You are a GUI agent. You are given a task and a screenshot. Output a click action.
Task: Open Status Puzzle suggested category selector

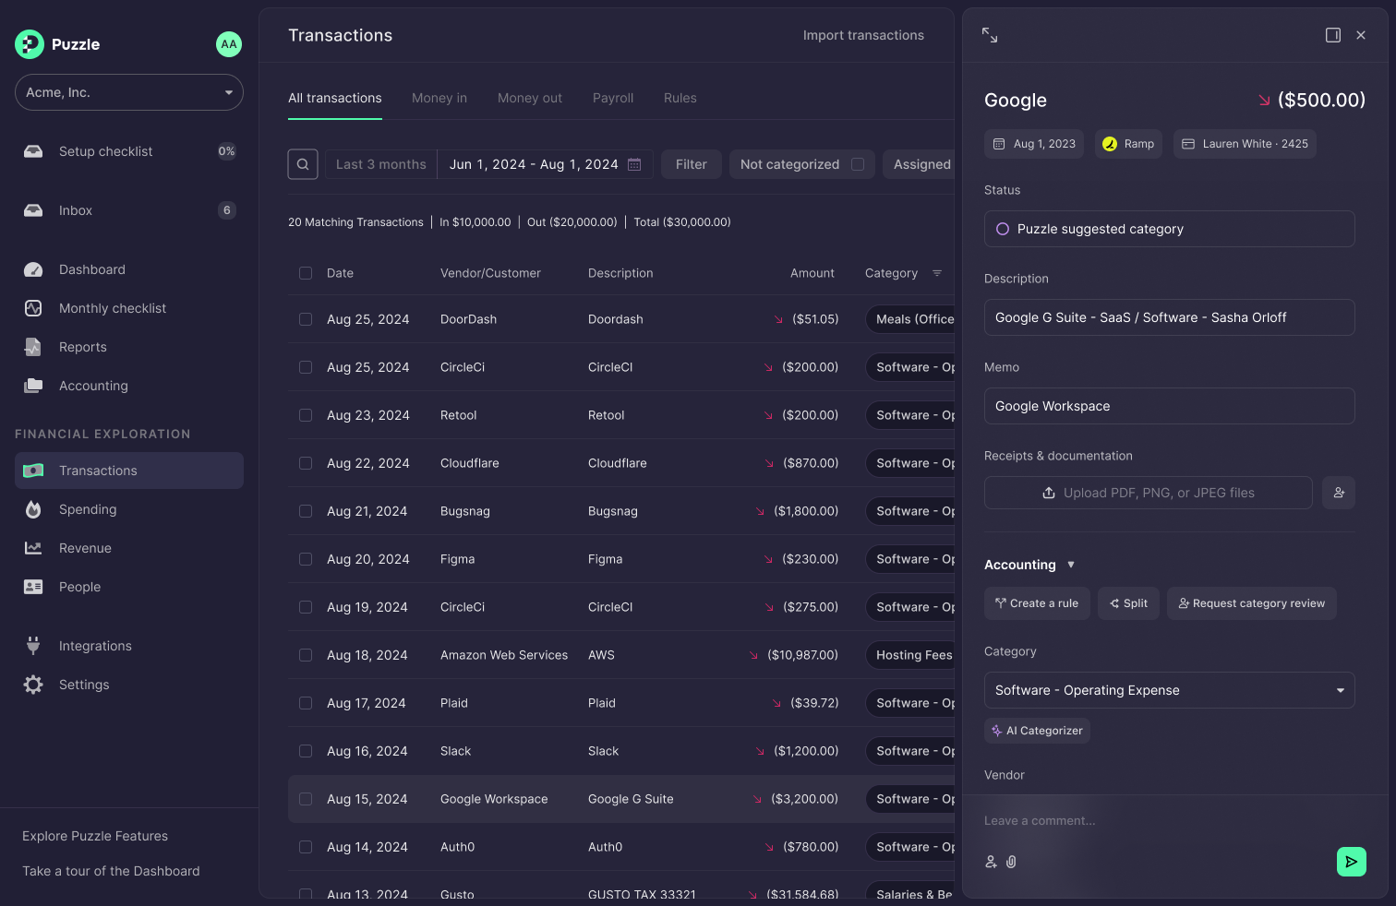(x=1169, y=229)
